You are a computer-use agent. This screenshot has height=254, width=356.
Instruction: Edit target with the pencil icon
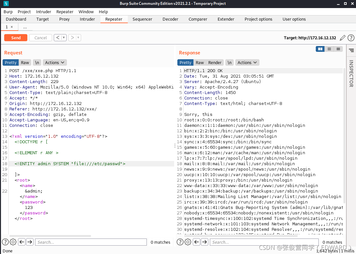[342, 38]
